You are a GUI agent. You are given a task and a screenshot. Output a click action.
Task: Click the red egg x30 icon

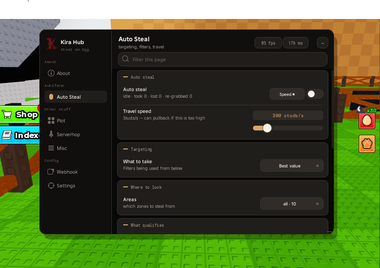pos(367,120)
